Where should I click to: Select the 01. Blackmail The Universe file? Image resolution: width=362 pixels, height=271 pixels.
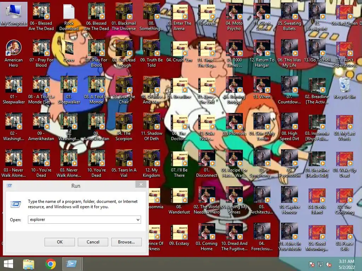[x=124, y=17]
